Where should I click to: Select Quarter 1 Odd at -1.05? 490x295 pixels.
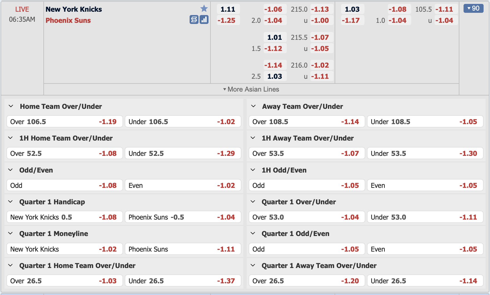coord(307,249)
